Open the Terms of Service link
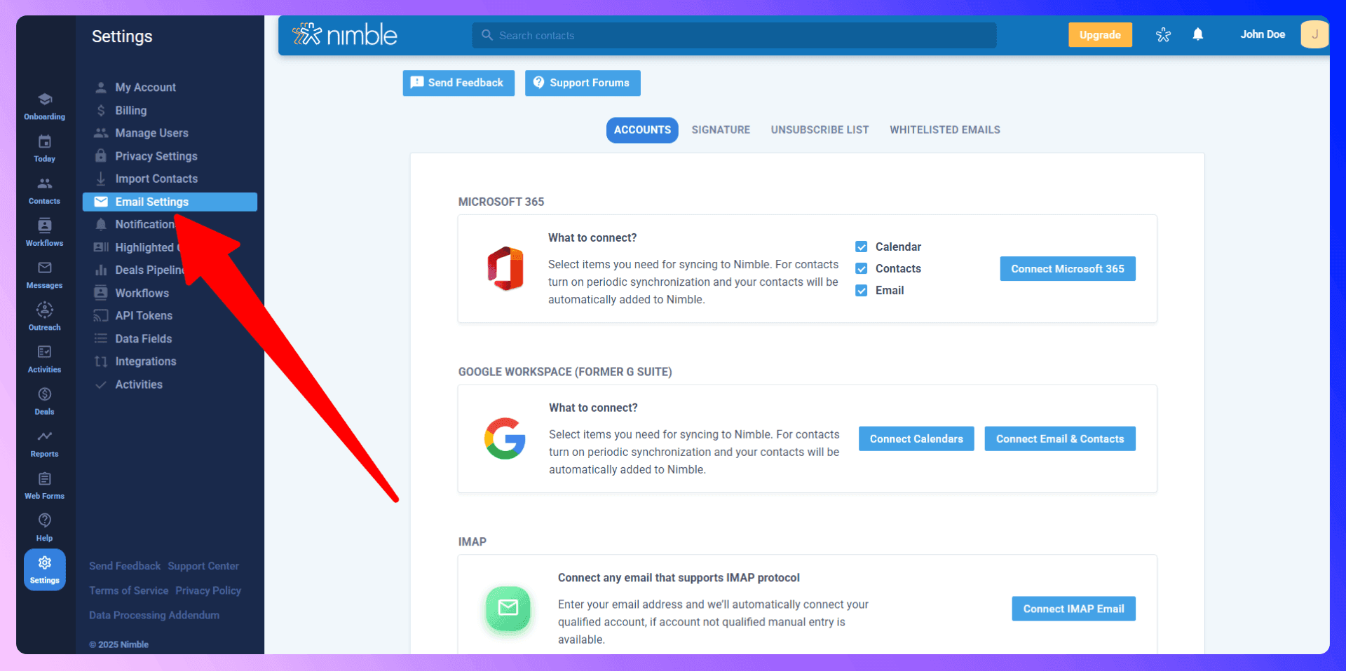This screenshot has height=671, width=1346. click(129, 590)
